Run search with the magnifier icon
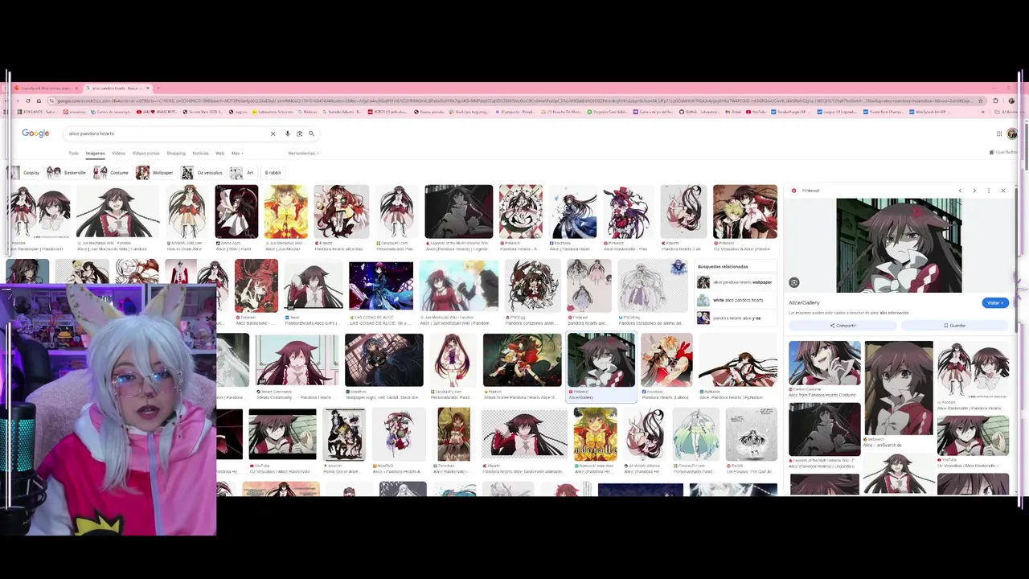1029x579 pixels. [311, 133]
